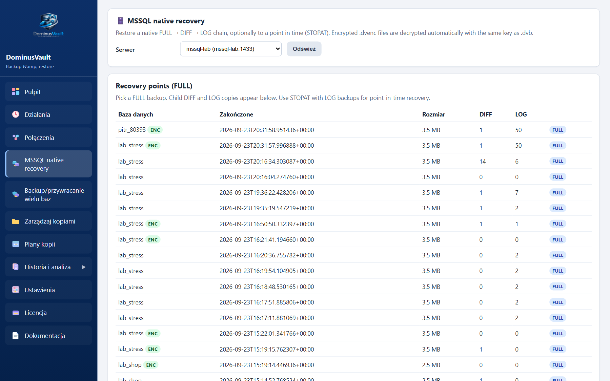
Task: Click timestamp 2026-09-23T19:35:19.547219+00:00
Action: pyautogui.click(x=267, y=208)
